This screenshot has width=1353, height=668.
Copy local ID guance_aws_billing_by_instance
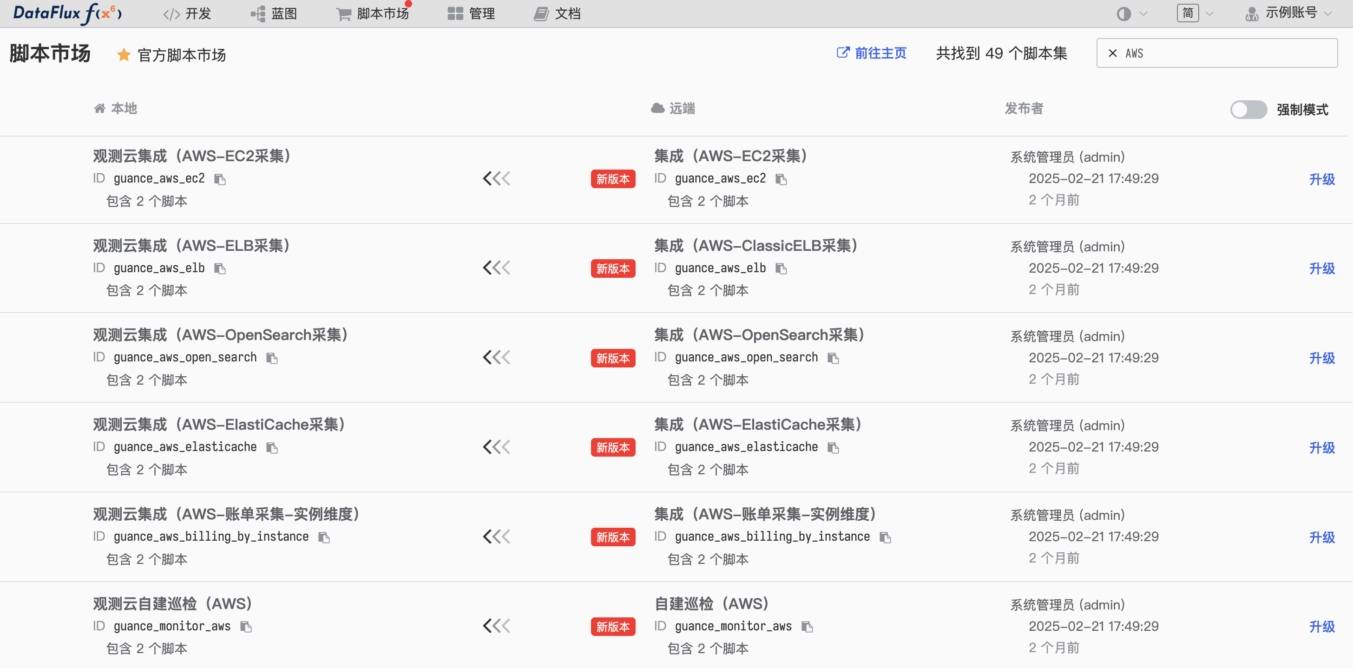point(324,538)
